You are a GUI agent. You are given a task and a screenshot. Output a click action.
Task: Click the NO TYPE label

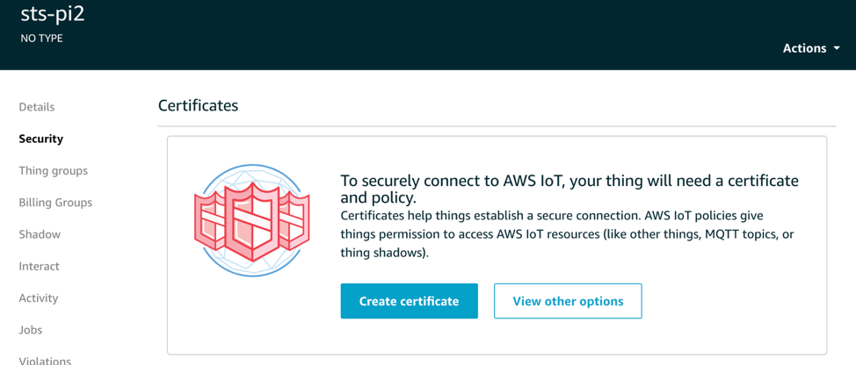click(x=41, y=39)
